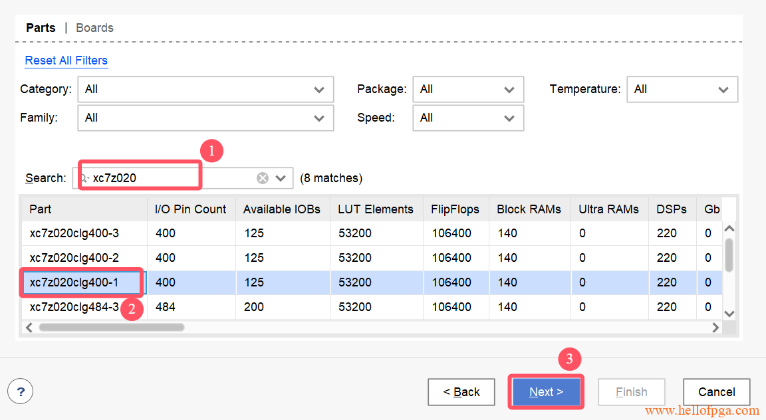Screen dimensions: 766x420
Task: Click Reset All Filters link
Action: (x=66, y=60)
